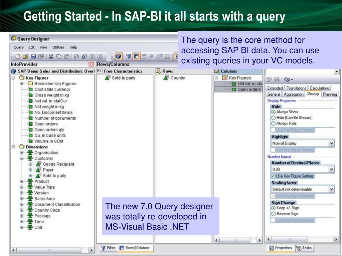342x256 pixels.
Task: Click the InfoProvider horizontal scrollbar right arrow
Action: [x=91, y=250]
